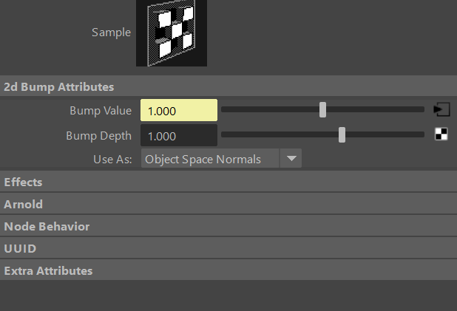The image size is (457, 311).
Task: Expand the Arnold section
Action: point(228,204)
